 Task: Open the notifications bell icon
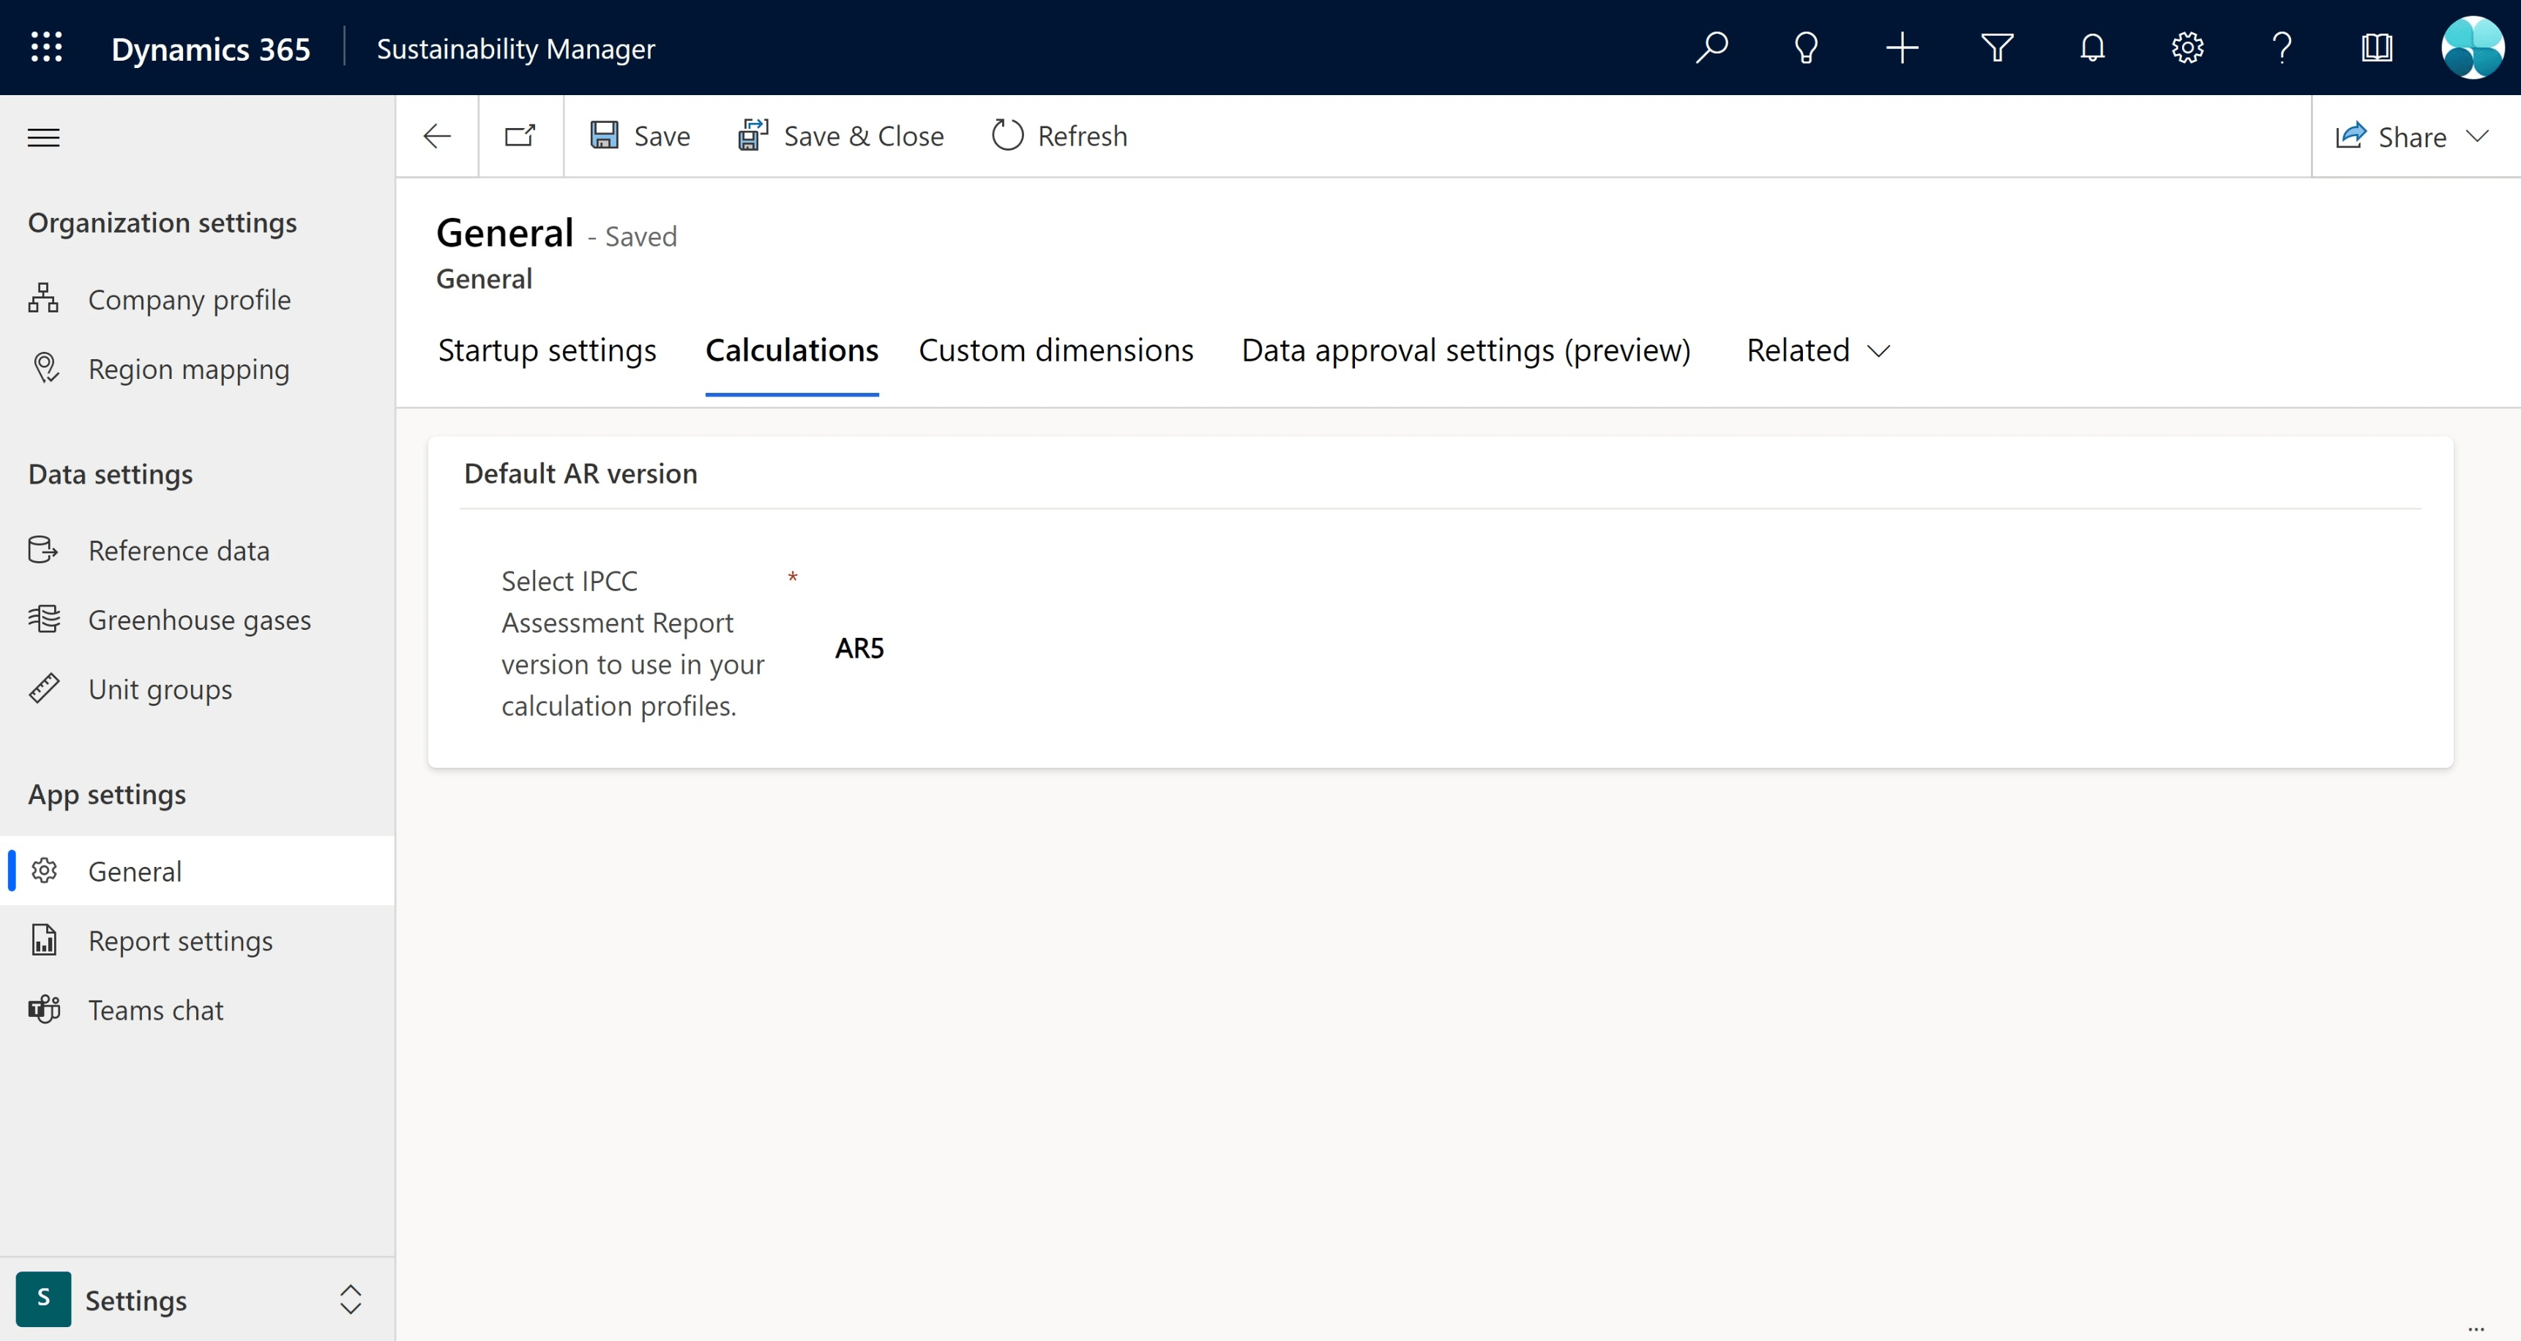coord(2091,47)
